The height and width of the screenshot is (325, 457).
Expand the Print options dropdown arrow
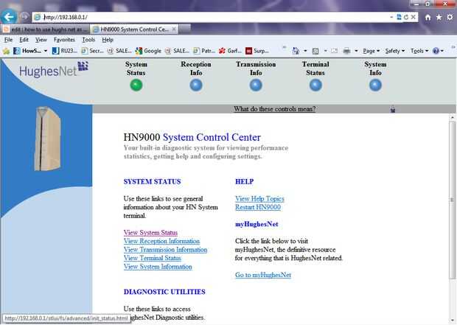(356, 51)
